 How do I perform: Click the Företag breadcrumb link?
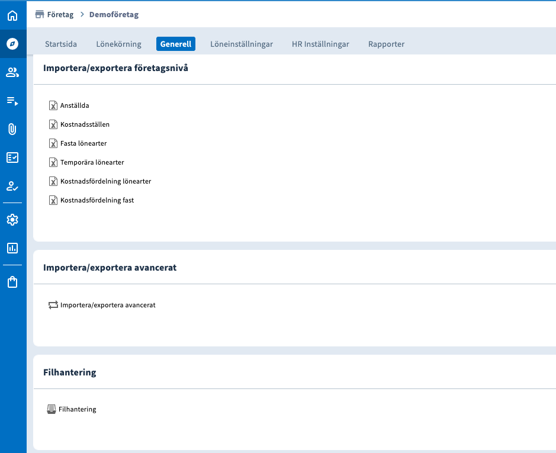pyautogui.click(x=60, y=14)
